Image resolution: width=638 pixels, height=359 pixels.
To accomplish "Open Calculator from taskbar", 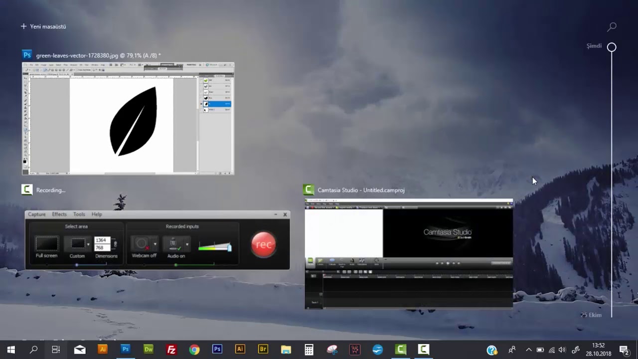I will pos(309,350).
